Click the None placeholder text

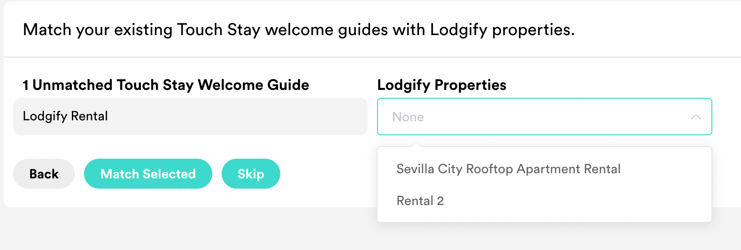click(408, 117)
